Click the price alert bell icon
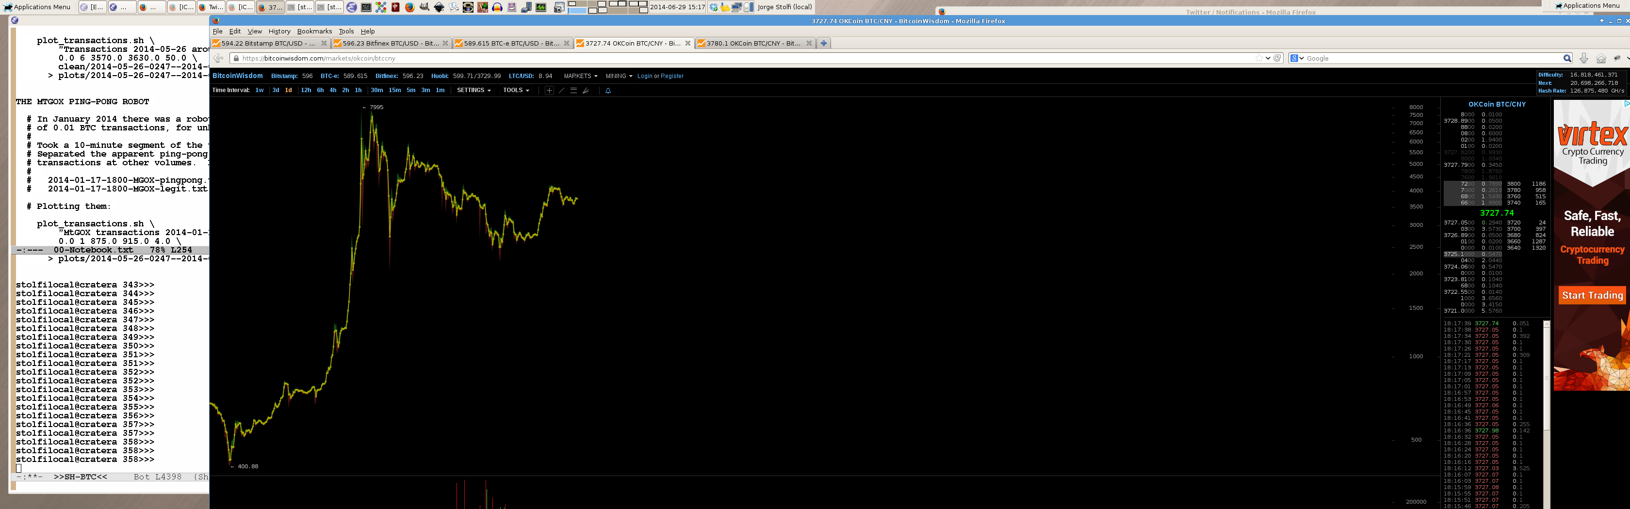 608,91
